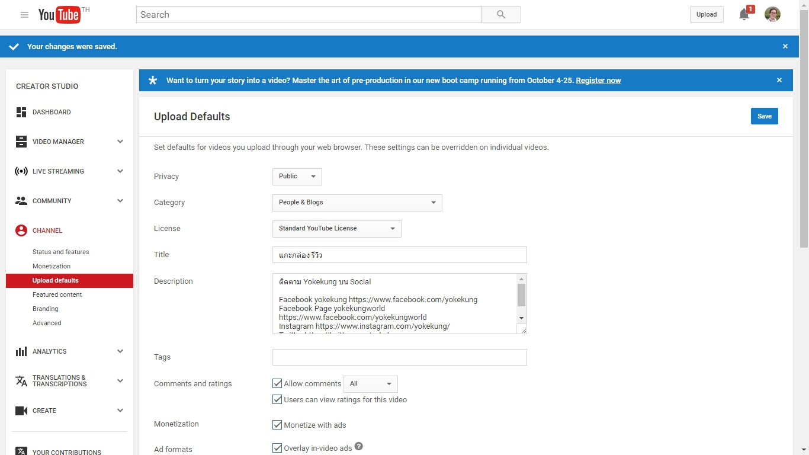Click the Dashboard icon in sidebar
The image size is (809, 455).
pyautogui.click(x=21, y=112)
